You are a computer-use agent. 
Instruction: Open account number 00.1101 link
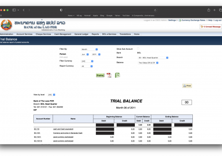[37, 133]
